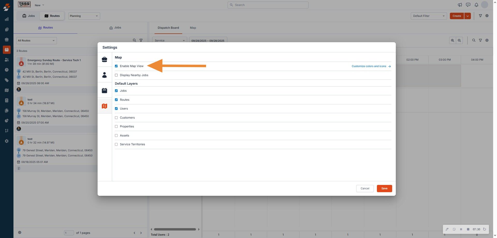Save the map settings
497x238 pixels.
click(384, 189)
